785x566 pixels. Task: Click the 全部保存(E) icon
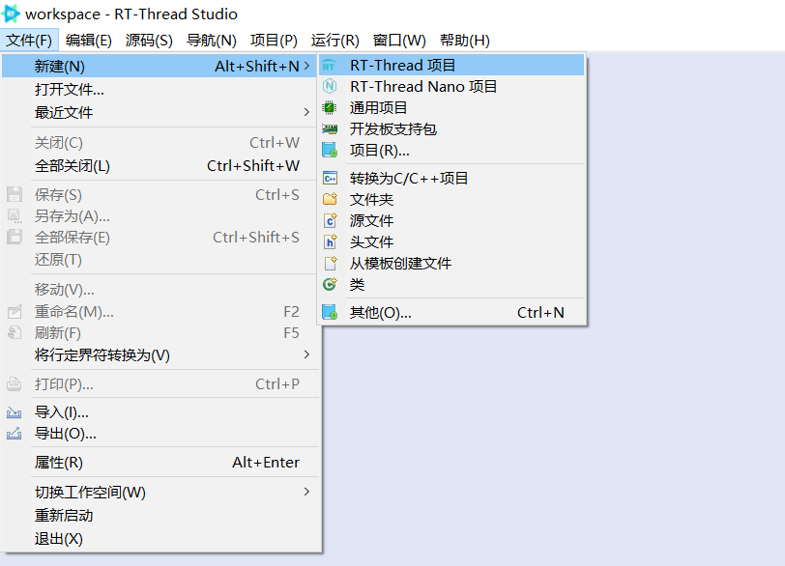(x=14, y=237)
